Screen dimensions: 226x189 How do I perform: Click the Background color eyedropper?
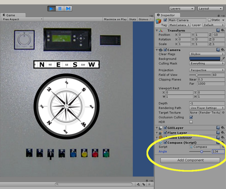[x=223, y=59]
